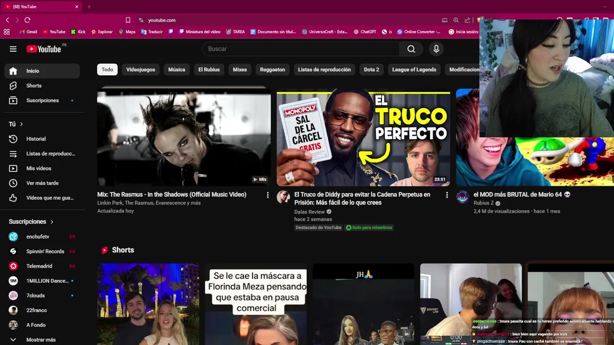The width and height of the screenshot is (614, 345).
Task: Open the Rubius Z channel avatar
Action: (462, 197)
